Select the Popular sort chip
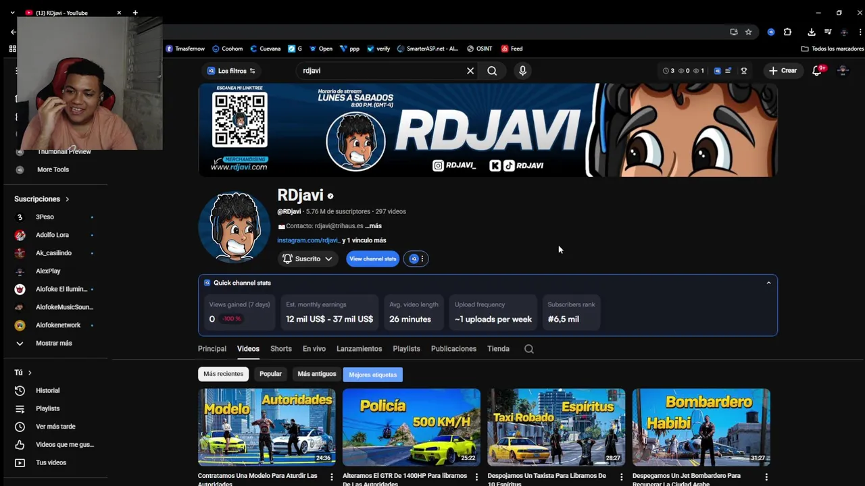 (271, 374)
